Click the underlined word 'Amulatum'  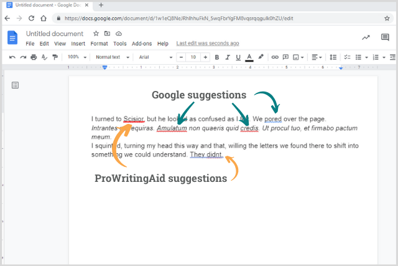(172, 128)
